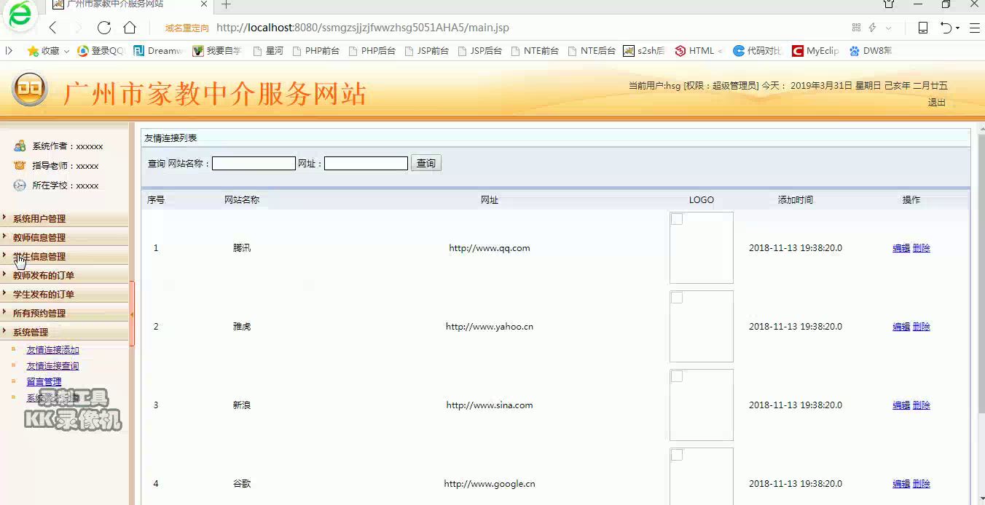Click the 雅虎 LOGO image placeholder
The height and width of the screenshot is (505, 985).
tap(702, 327)
